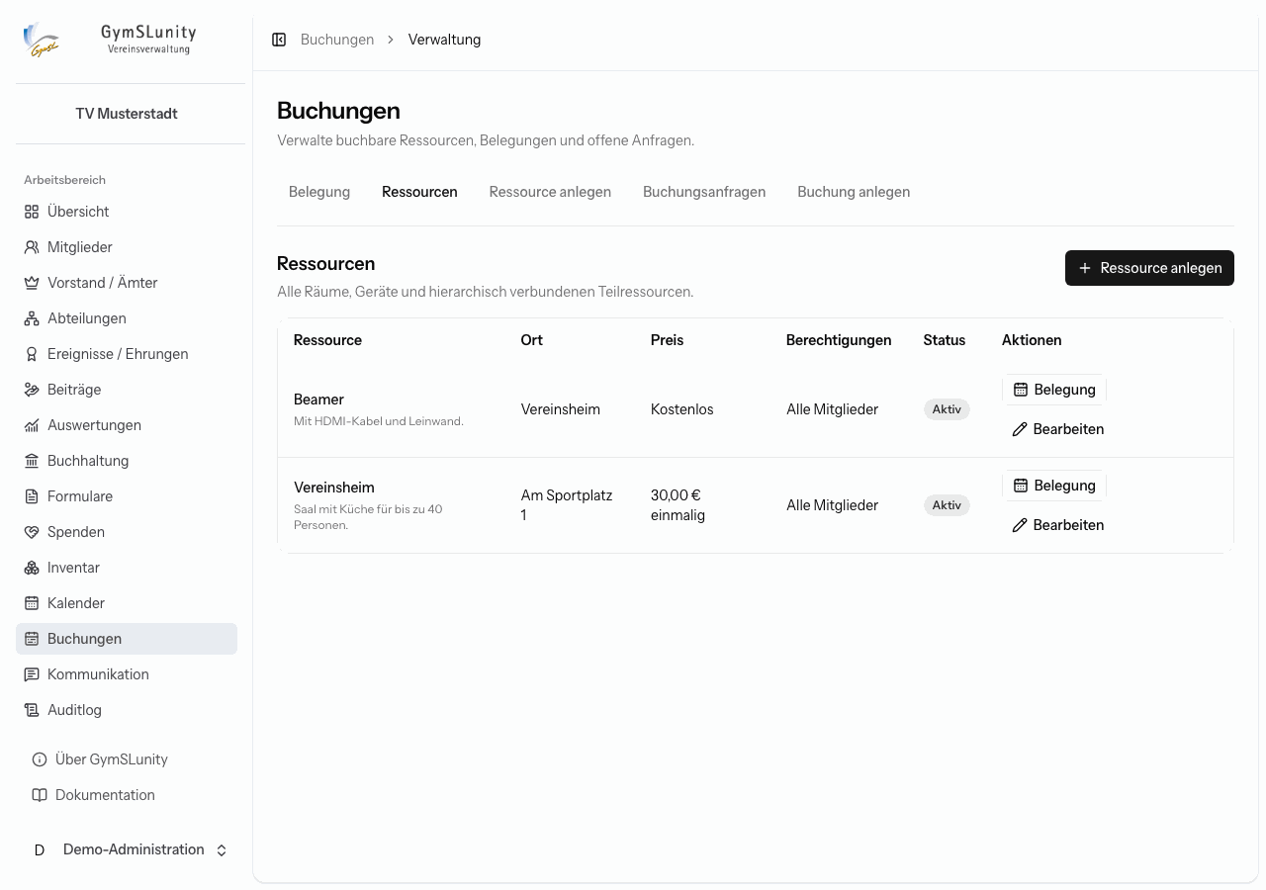Image resolution: width=1266 pixels, height=890 pixels.
Task: Click the TV Musterstadt club name
Action: coord(127,114)
